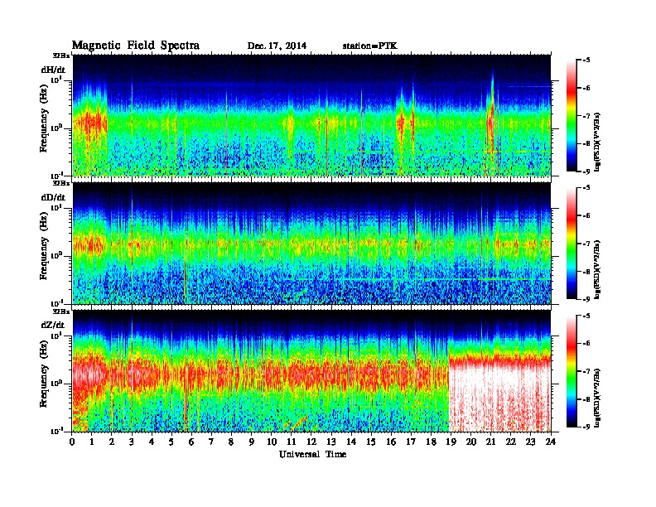This screenshot has width=656, height=507.
Task: Click the "-7" label on the dD/dt color scale
Action: click(586, 244)
